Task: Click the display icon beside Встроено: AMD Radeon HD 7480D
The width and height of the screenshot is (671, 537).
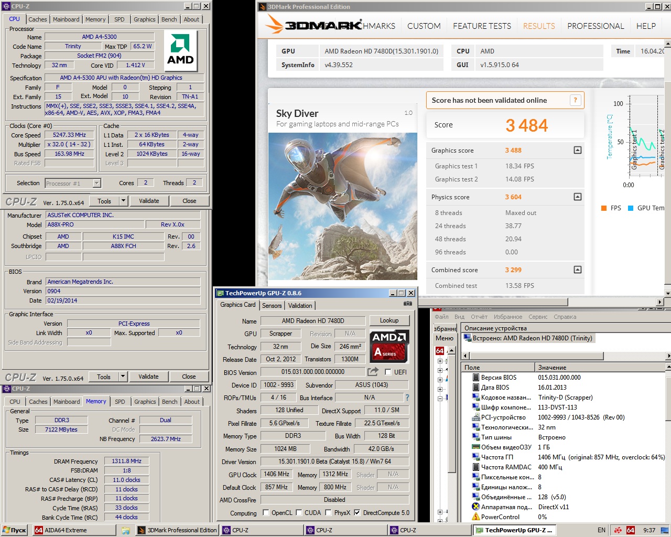Action: (x=468, y=338)
